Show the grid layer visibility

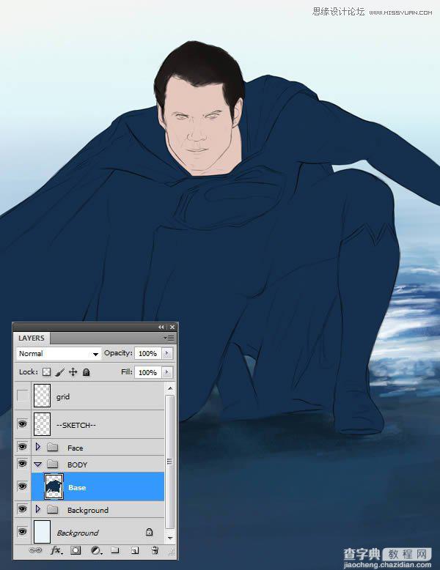tap(22, 396)
